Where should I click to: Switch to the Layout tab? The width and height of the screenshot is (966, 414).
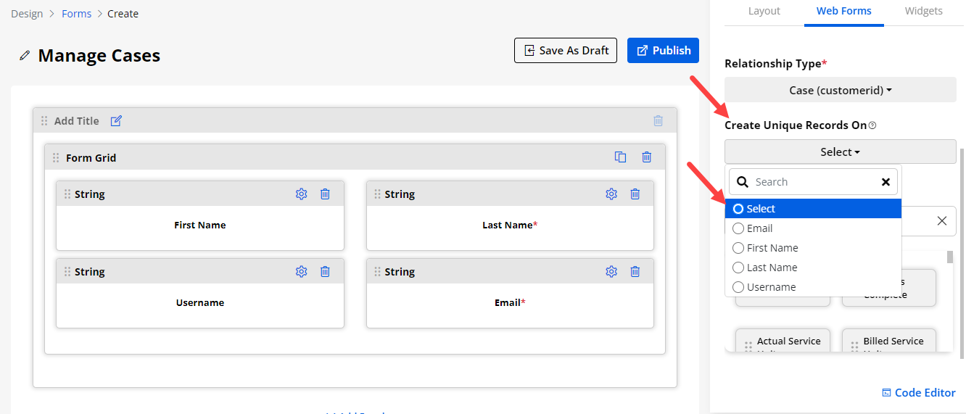[x=764, y=11]
